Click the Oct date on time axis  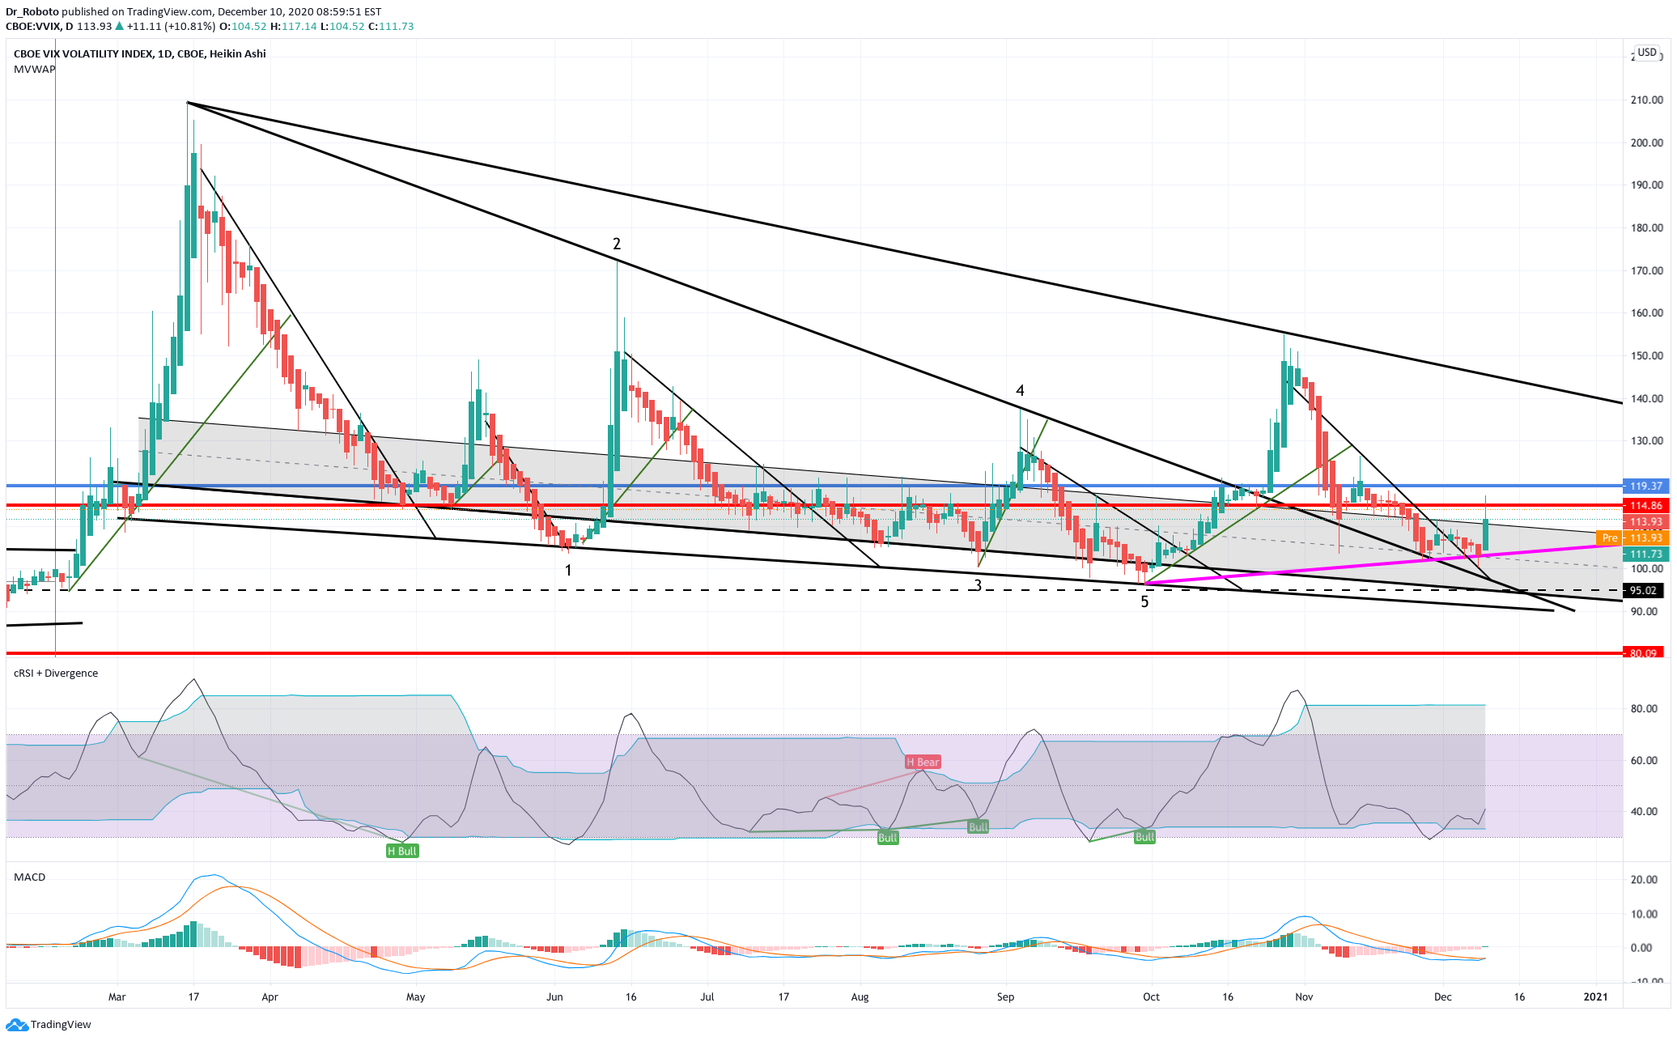(x=1151, y=997)
